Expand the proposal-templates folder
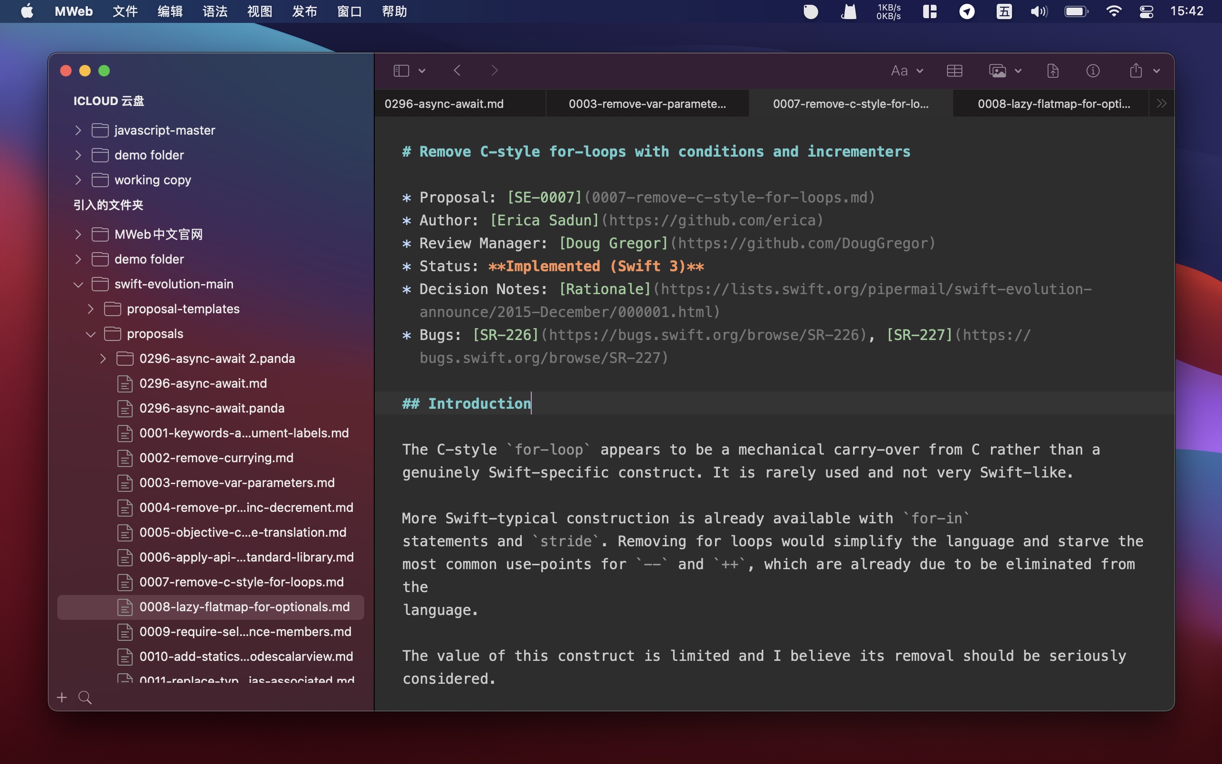This screenshot has height=764, width=1222. [91, 309]
